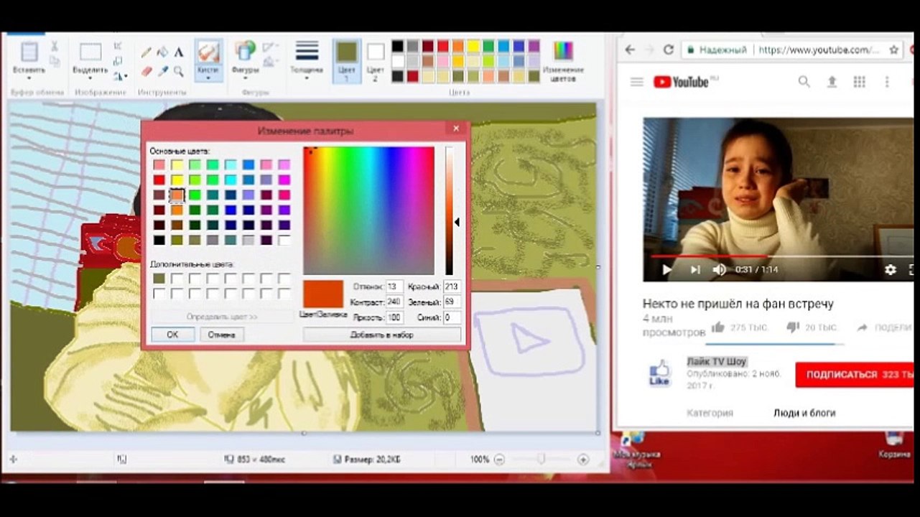
Task: Click the YouTube search magnifier icon
Action: 804,82
